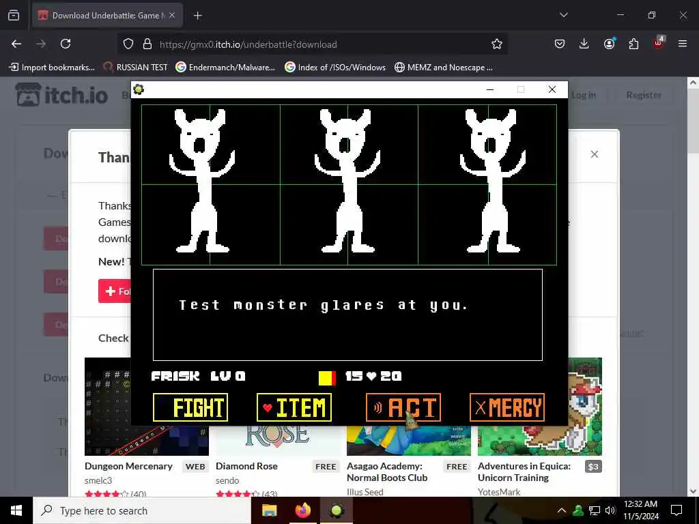Click the Dungeon Mercenary title link
The width and height of the screenshot is (699, 524).
point(128,466)
